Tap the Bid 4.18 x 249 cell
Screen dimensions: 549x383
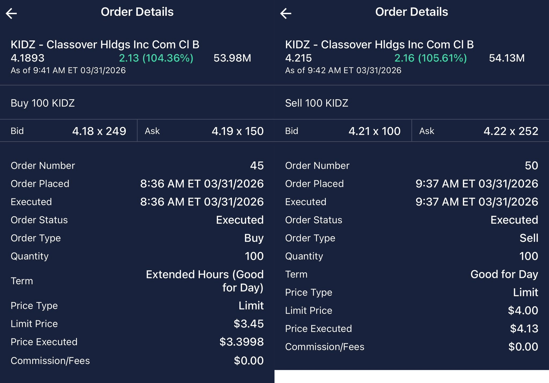tap(68, 131)
